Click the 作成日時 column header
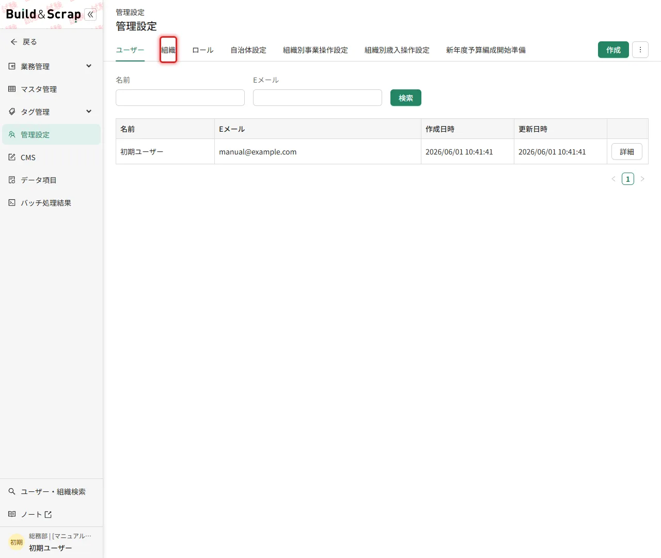Screen dimensions: 661x558 pyautogui.click(x=467, y=129)
